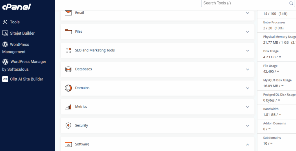Viewport: 296px width, 151px height.
Task: Expand the SEO and Marketing Tools chevron
Action: (248, 51)
